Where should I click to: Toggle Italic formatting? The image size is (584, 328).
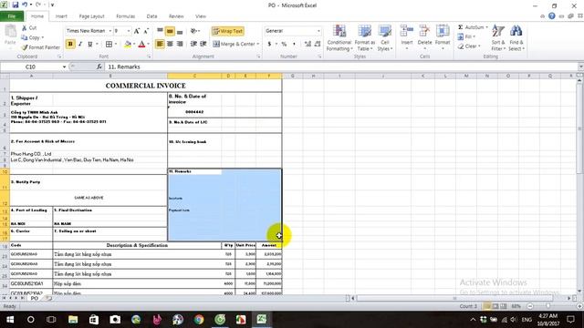[x=79, y=45]
